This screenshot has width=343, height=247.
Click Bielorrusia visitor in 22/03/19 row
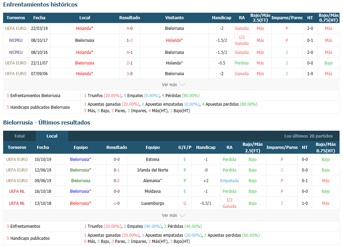click(174, 28)
